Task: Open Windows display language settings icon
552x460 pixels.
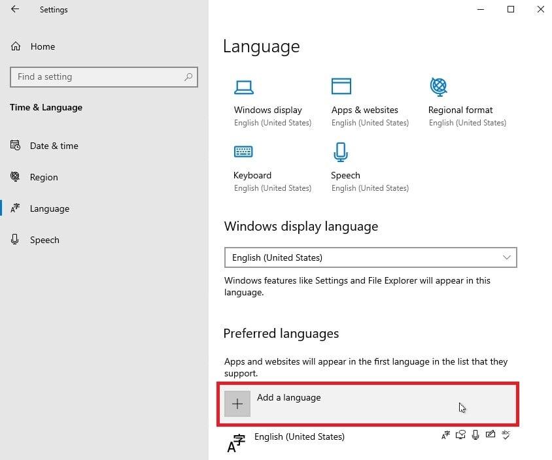Action: point(244,86)
